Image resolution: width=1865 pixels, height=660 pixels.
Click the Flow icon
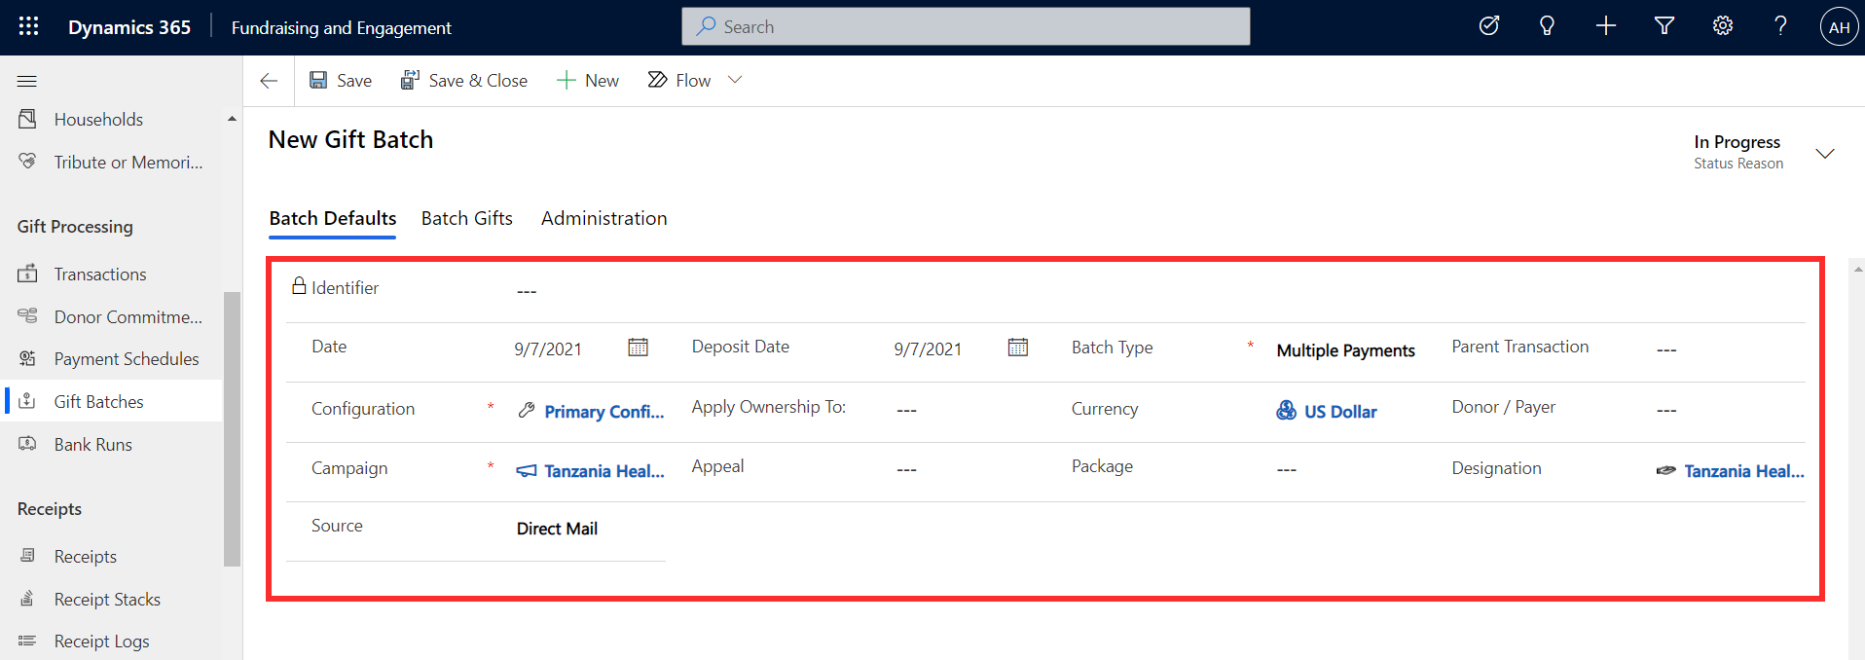(657, 80)
